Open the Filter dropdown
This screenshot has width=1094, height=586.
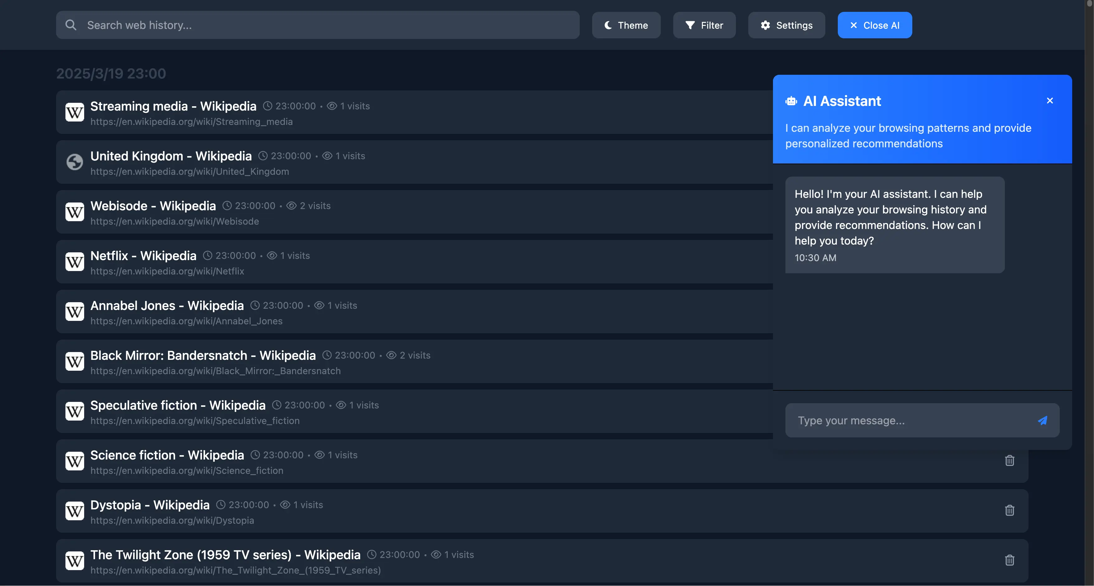click(x=704, y=25)
